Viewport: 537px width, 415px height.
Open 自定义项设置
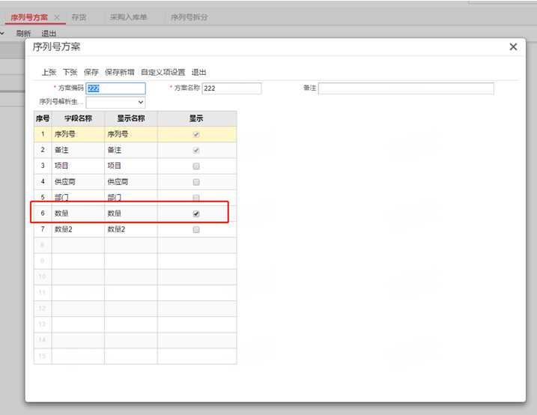tap(163, 72)
